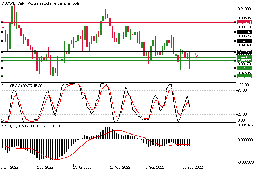Click the Stochastic 80.00 scale value

coord(242,91)
